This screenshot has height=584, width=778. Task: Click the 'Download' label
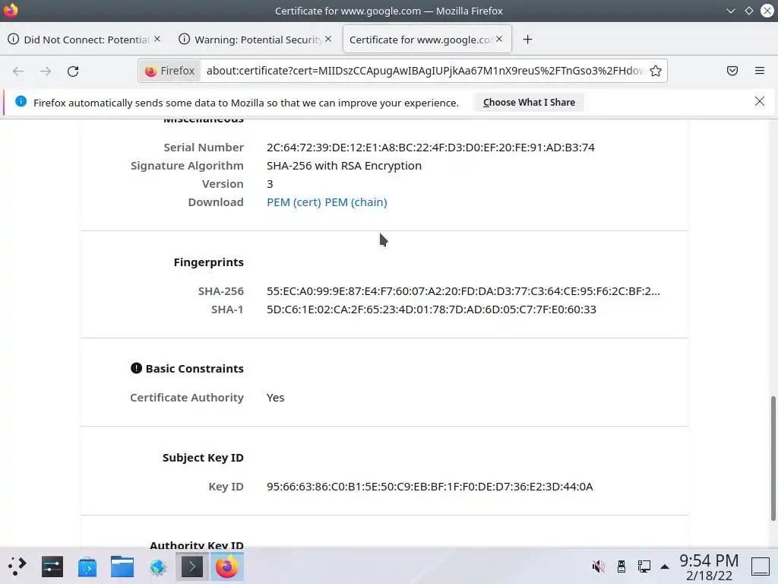pos(215,202)
